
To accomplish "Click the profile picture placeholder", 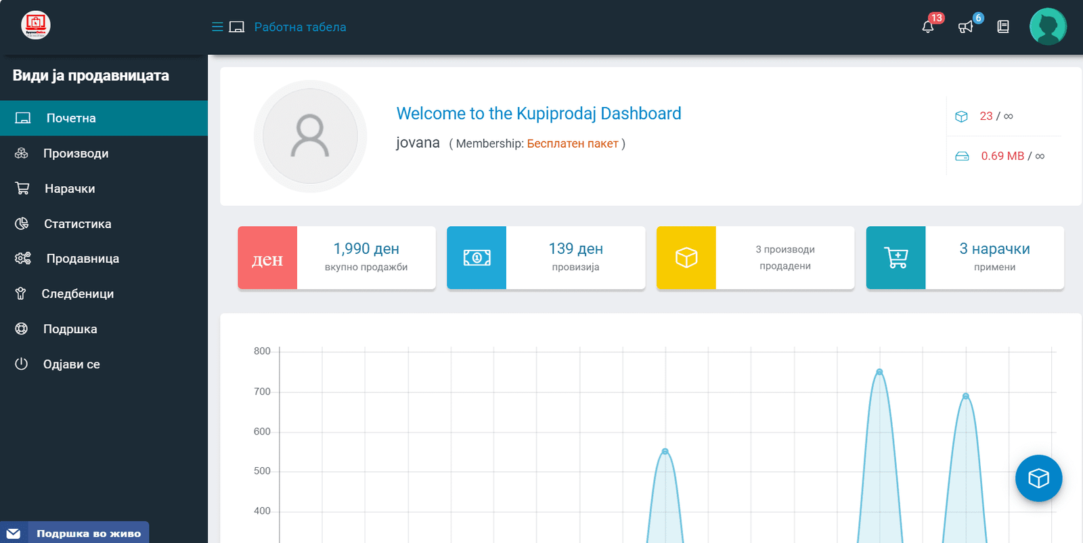I will click(310, 136).
